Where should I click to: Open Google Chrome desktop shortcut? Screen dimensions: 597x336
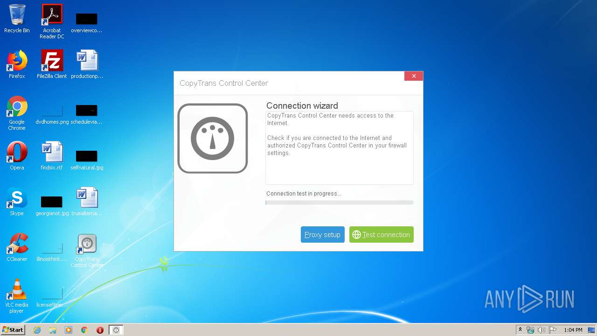17,113
